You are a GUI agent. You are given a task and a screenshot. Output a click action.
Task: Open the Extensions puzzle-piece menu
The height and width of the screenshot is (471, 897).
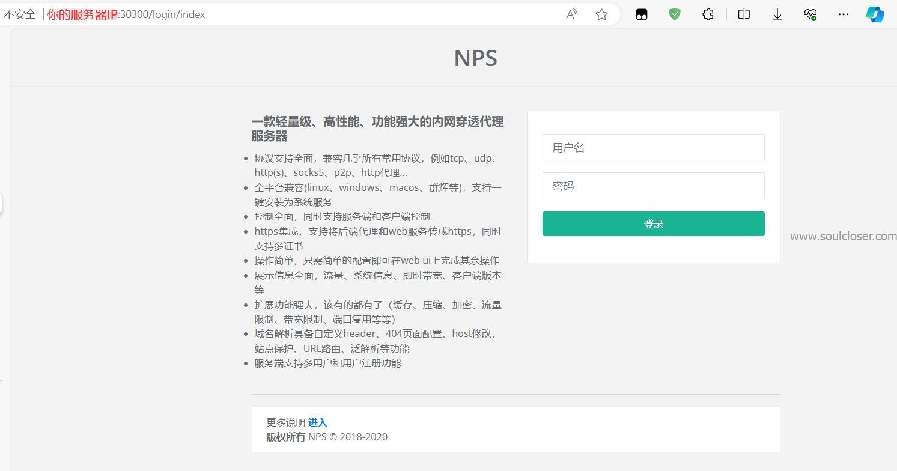pos(708,14)
